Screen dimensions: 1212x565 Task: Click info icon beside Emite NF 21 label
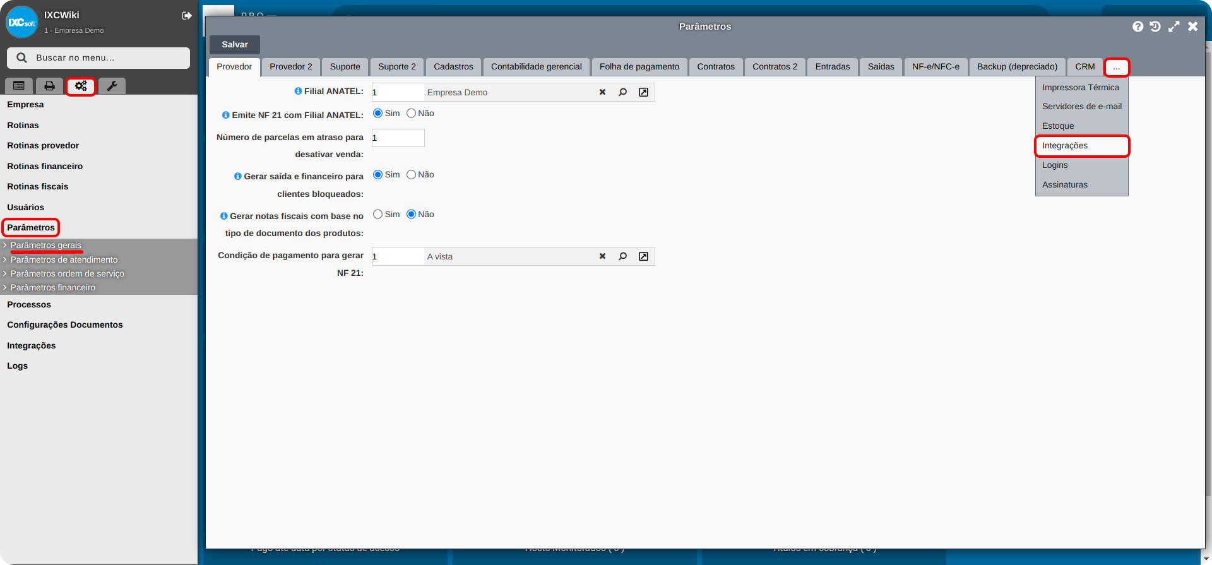225,115
